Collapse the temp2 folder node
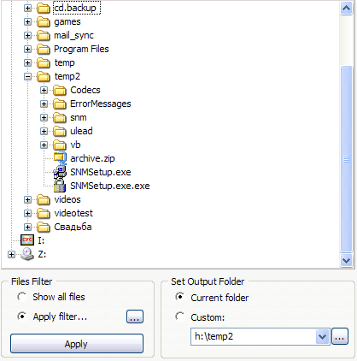The width and height of the screenshot is (357, 361). pyautogui.click(x=27, y=76)
